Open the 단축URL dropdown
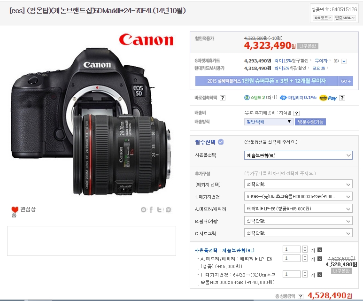 pos(345,17)
